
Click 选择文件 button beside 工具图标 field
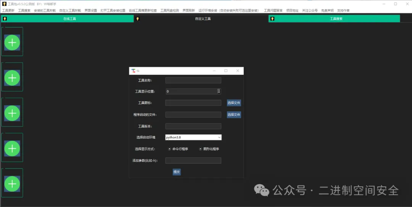(x=234, y=103)
